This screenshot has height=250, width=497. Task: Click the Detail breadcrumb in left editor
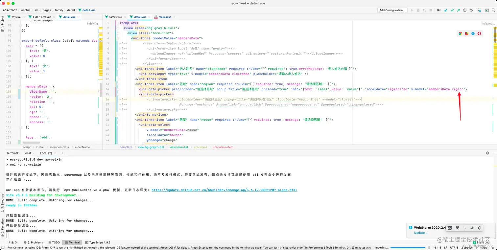pos(40,147)
